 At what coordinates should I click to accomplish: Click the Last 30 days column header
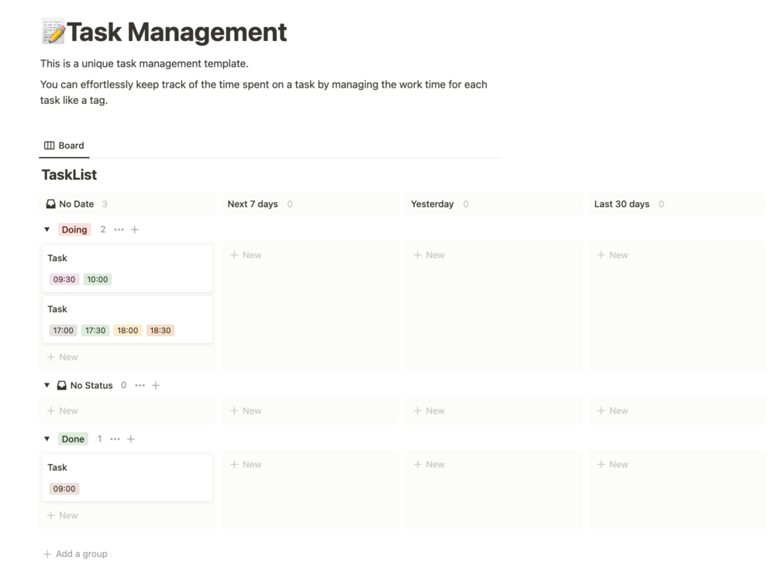coord(622,205)
